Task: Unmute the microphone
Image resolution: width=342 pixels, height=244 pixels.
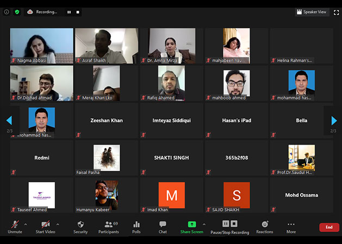Action: [x=15, y=227]
